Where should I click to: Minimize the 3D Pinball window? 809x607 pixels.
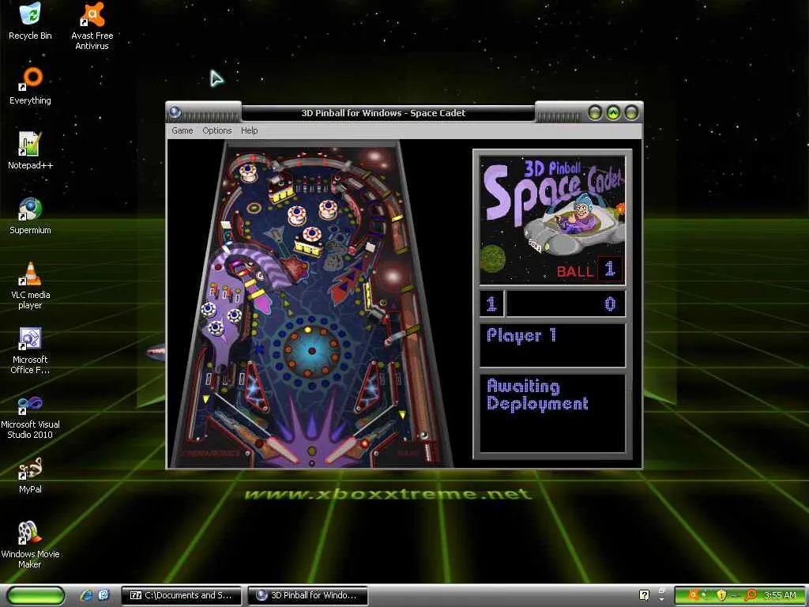click(x=595, y=112)
